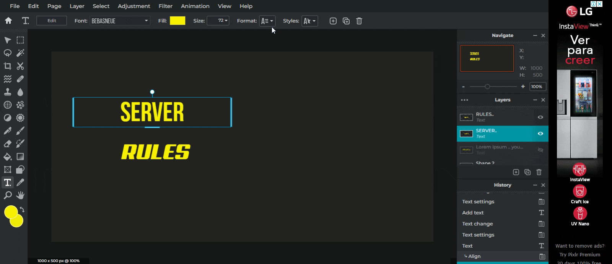Click the Navigate zoom slider handle

point(487,87)
